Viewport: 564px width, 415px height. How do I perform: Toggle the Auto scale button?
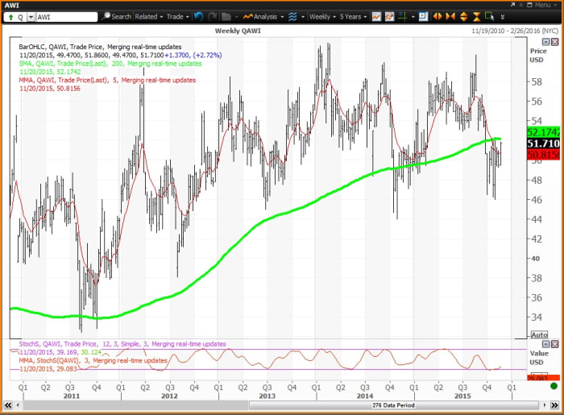tap(540, 334)
